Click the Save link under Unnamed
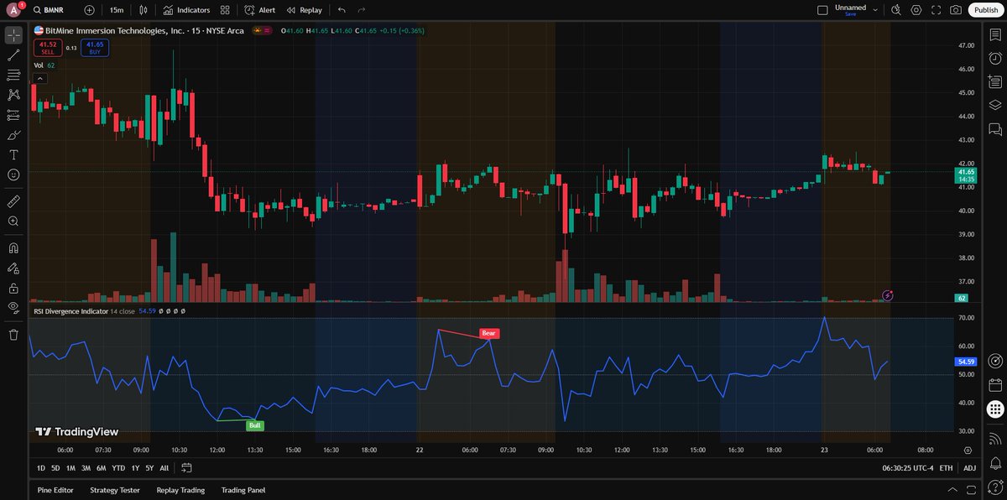1007x500 pixels. tap(850, 14)
